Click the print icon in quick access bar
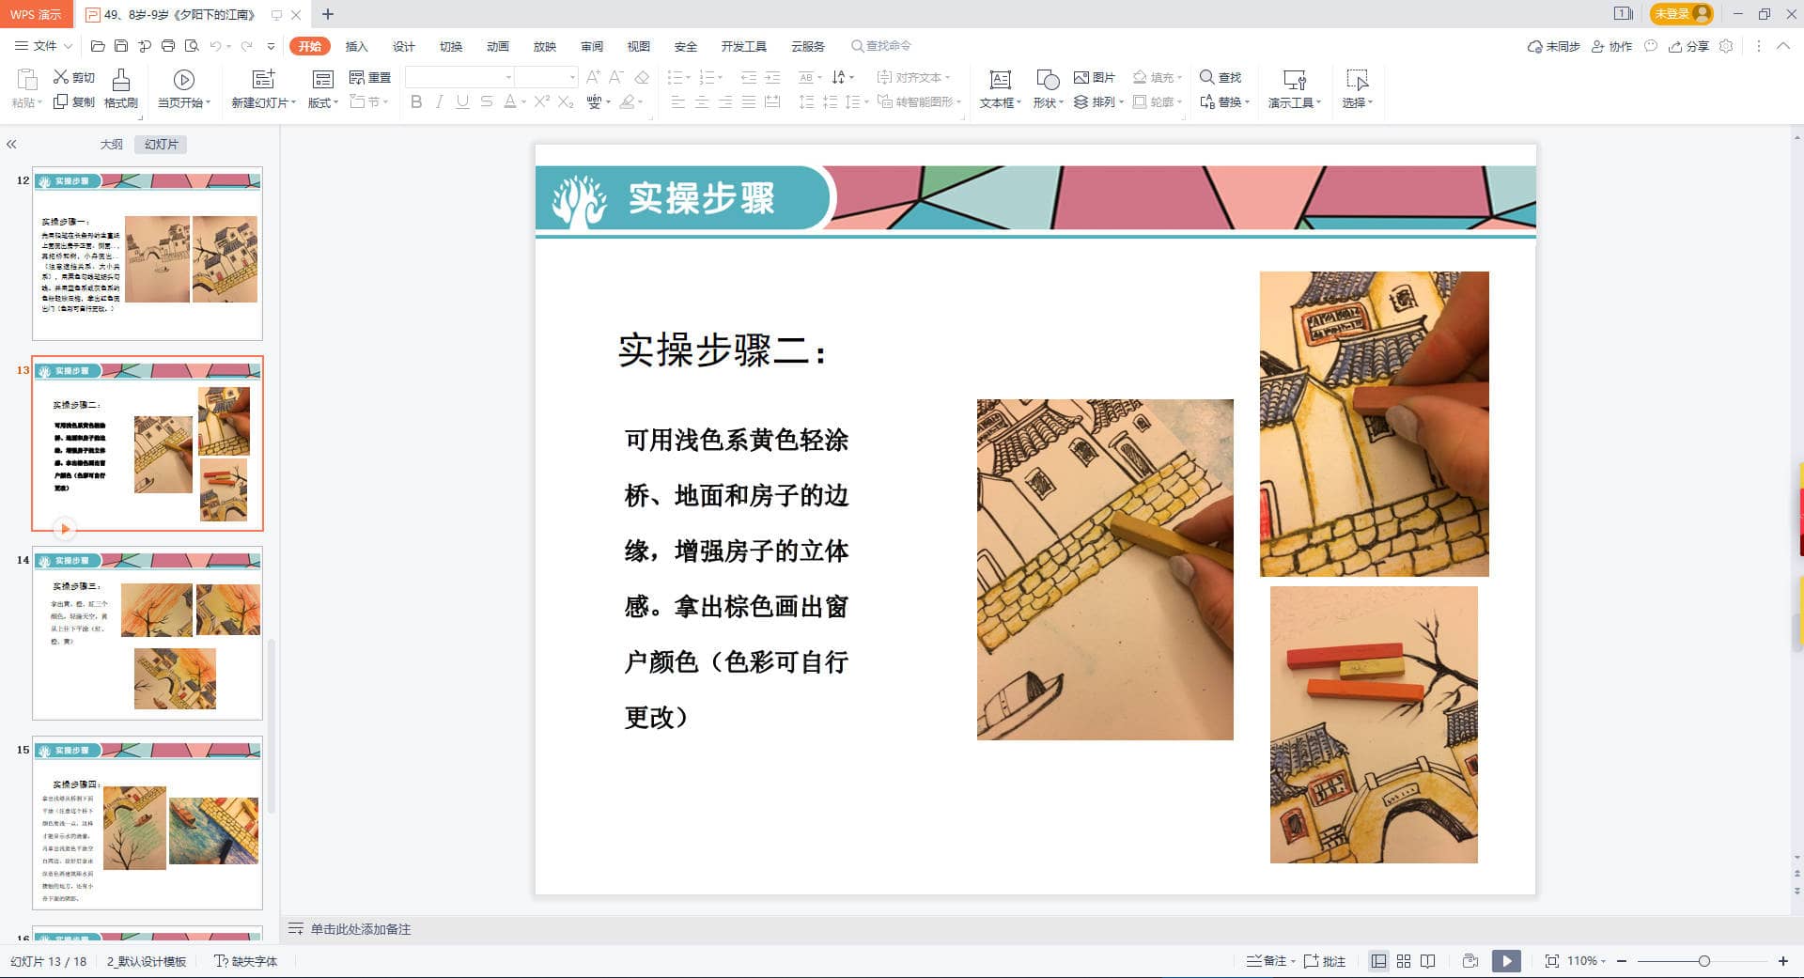The width and height of the screenshot is (1804, 978). pos(168,46)
